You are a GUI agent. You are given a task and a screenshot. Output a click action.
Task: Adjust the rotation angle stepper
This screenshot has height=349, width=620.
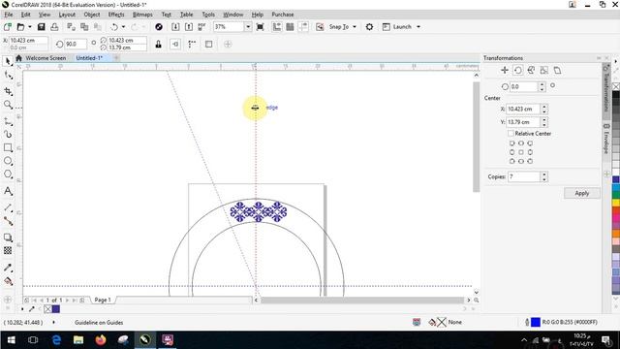(542, 86)
